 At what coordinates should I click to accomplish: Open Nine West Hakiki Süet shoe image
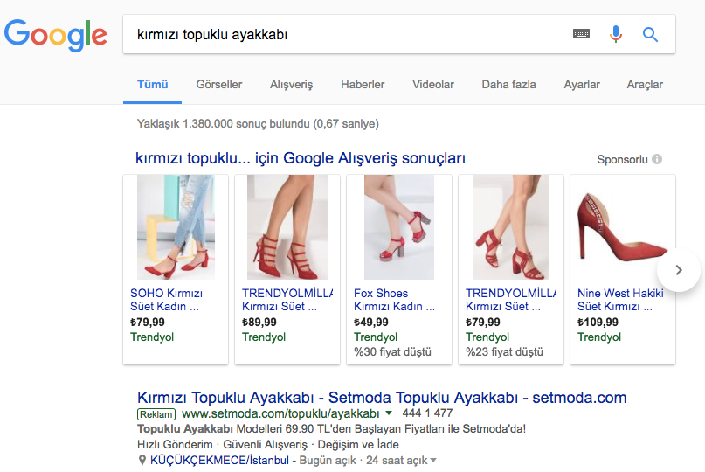coord(623,227)
